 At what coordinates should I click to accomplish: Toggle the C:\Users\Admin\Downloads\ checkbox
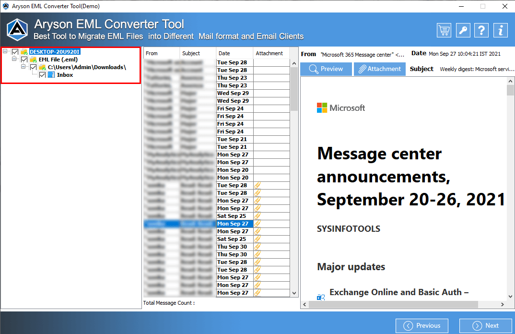33,67
